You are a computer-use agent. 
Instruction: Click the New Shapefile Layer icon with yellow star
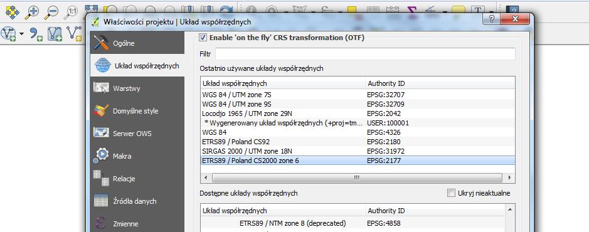(x=75, y=33)
